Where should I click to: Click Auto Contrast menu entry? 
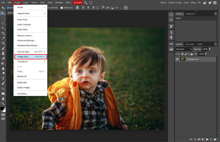point(30,25)
